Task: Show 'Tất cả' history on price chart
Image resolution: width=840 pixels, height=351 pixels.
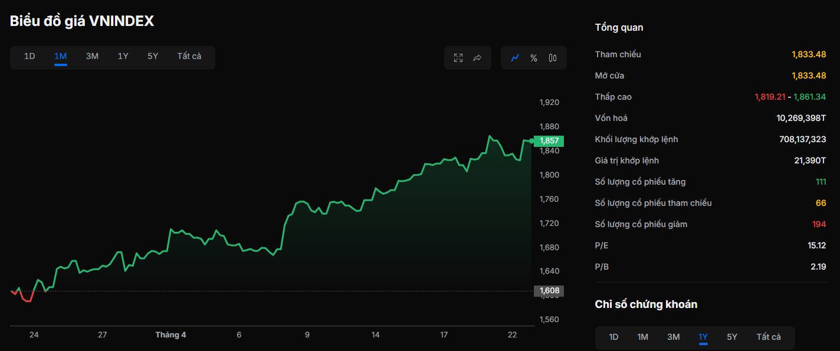Action: 189,57
